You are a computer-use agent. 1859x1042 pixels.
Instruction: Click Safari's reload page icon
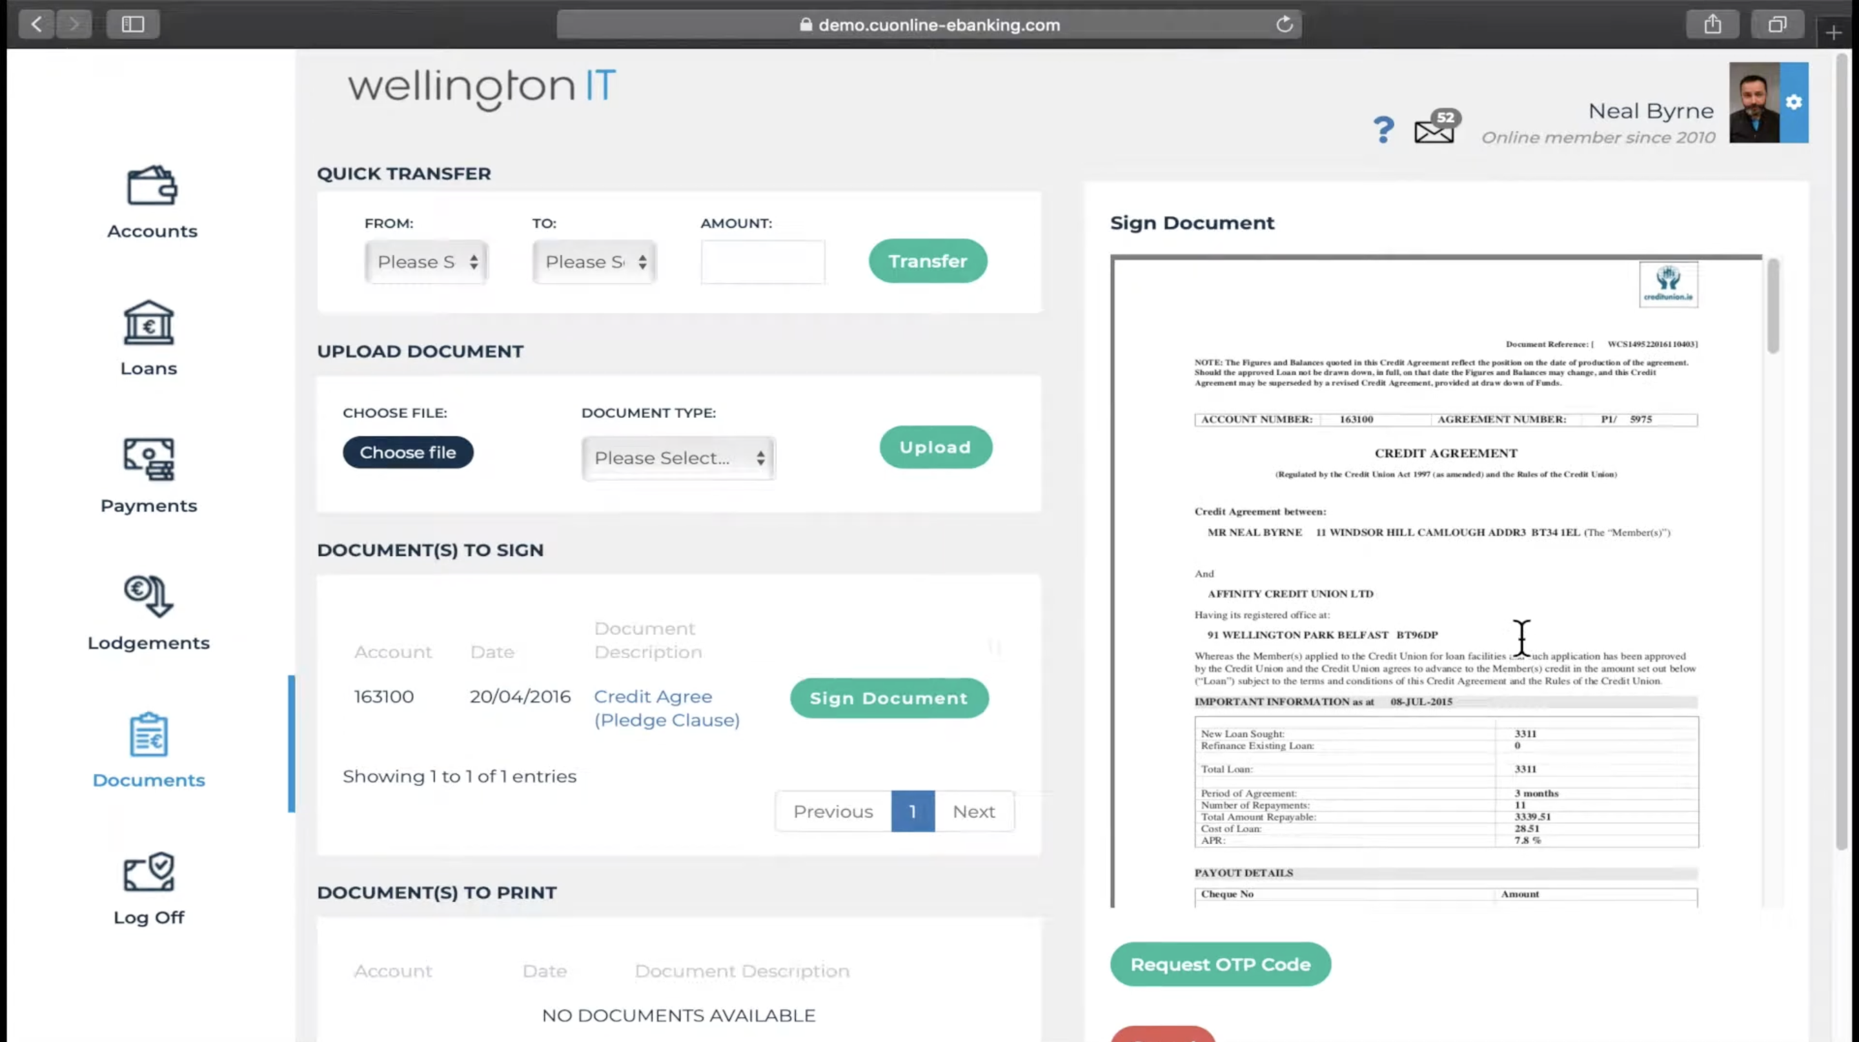(1284, 25)
